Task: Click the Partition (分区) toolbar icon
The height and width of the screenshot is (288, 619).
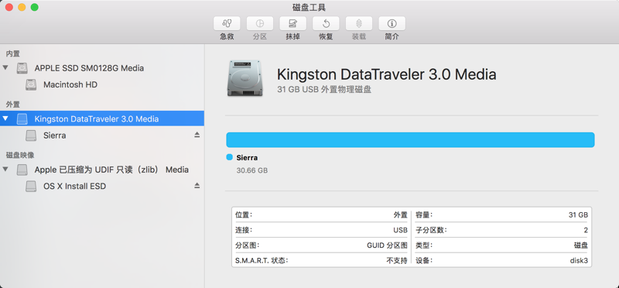Action: (x=260, y=23)
